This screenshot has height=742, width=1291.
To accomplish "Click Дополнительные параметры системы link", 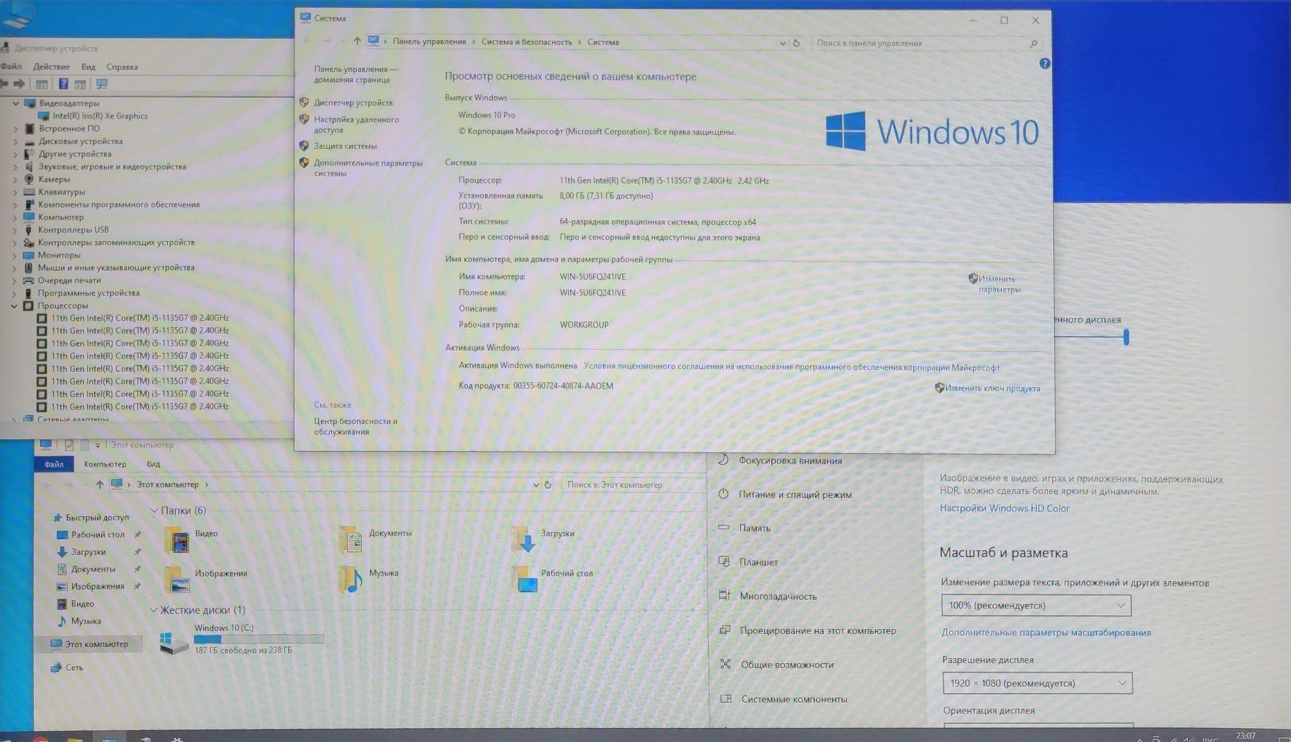I will tap(368, 168).
